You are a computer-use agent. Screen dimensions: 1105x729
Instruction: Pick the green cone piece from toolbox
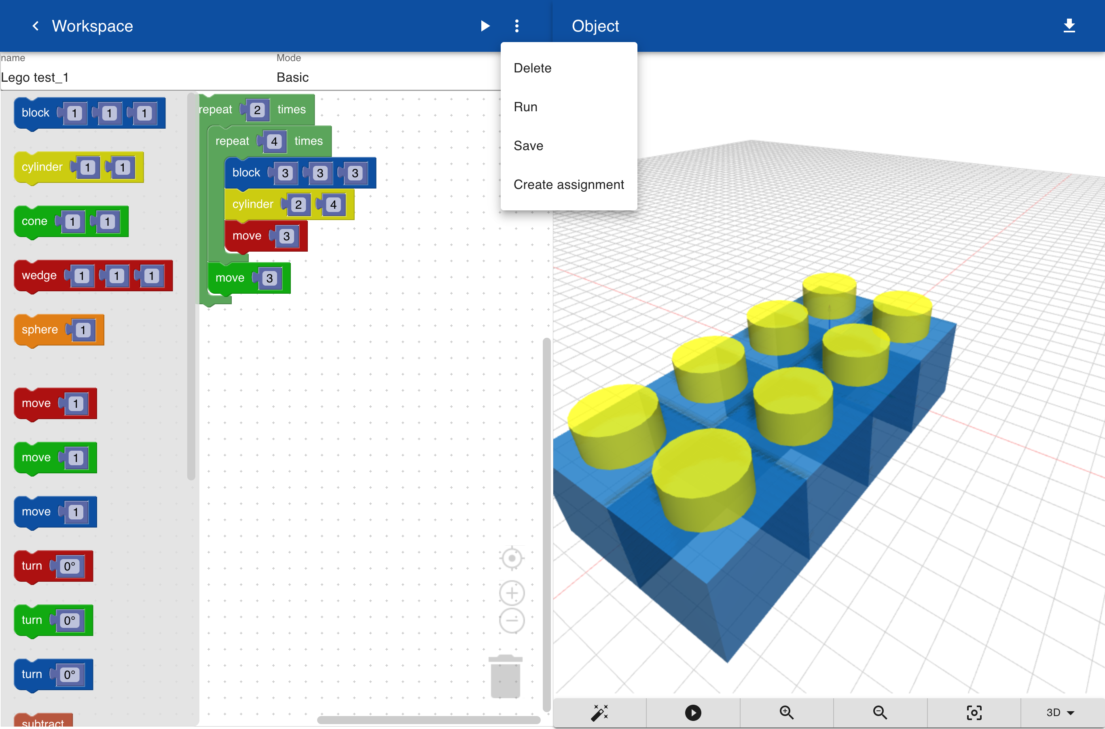click(34, 221)
